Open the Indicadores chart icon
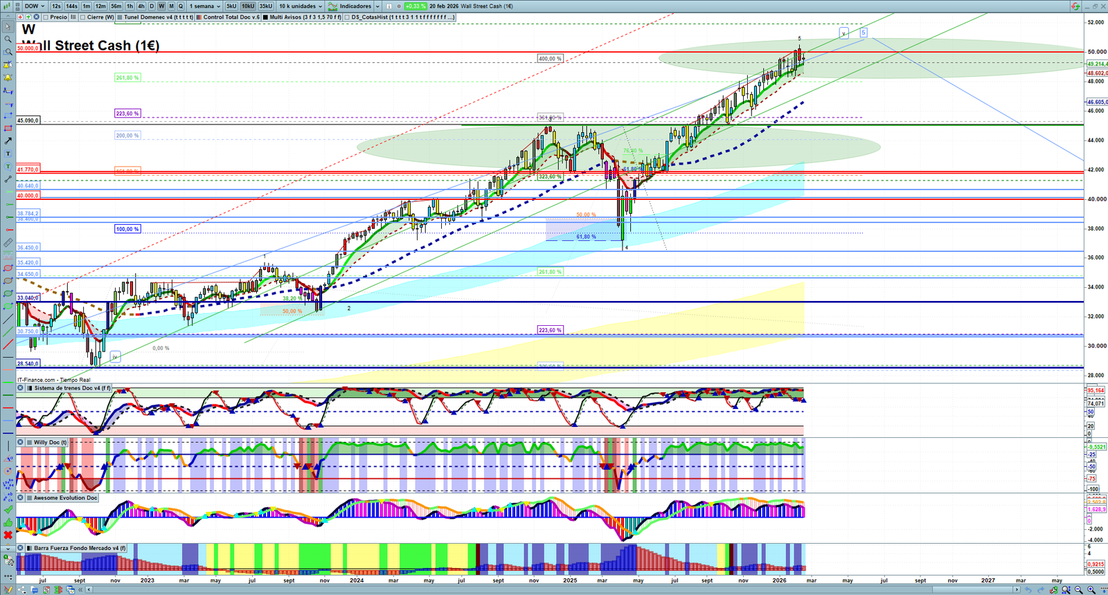 (332, 6)
